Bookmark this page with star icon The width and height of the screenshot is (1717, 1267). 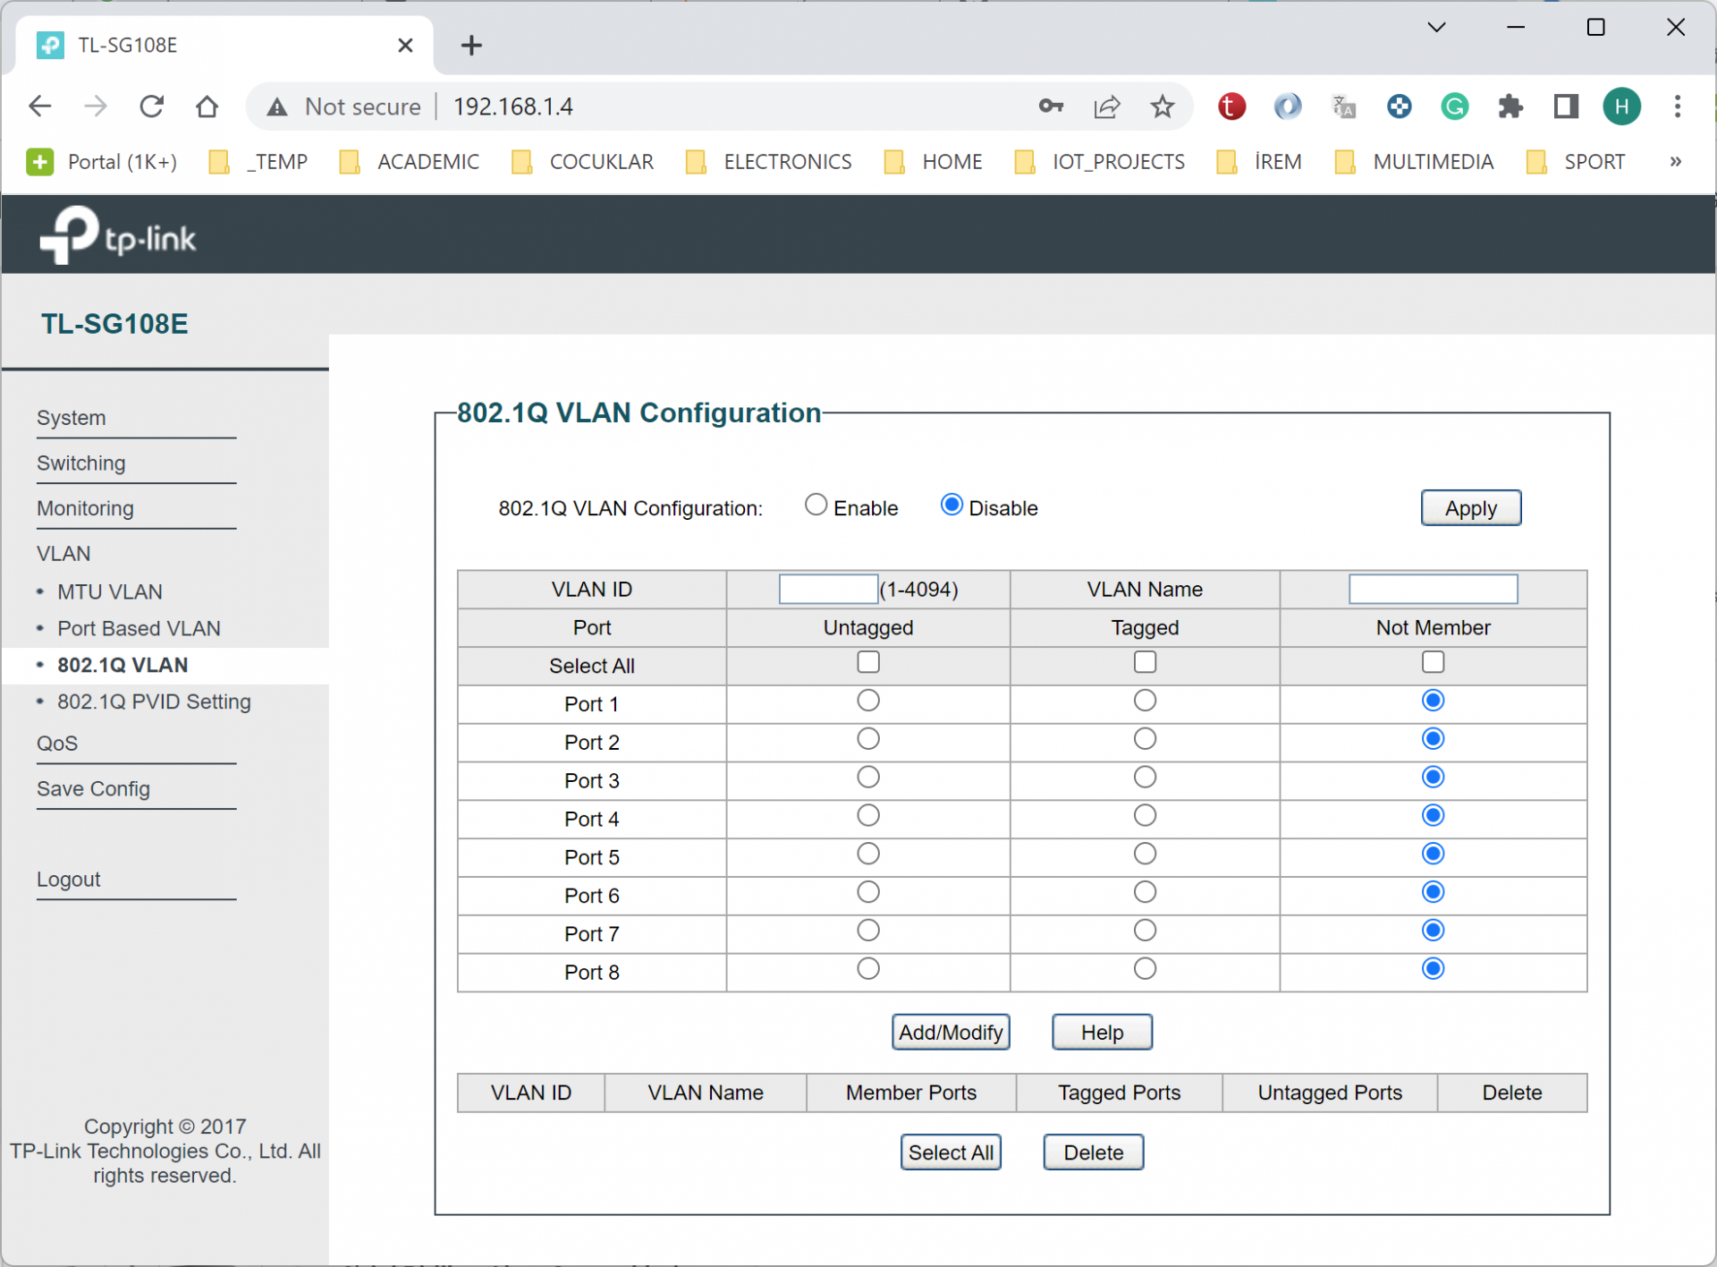click(1162, 107)
